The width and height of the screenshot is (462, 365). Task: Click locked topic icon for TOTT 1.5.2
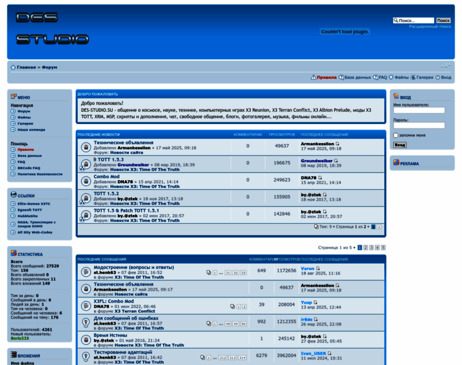tap(86, 198)
